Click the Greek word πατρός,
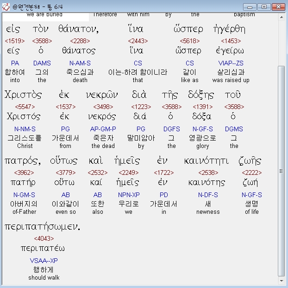This screenshot has width=288, height=288. click(x=23, y=161)
